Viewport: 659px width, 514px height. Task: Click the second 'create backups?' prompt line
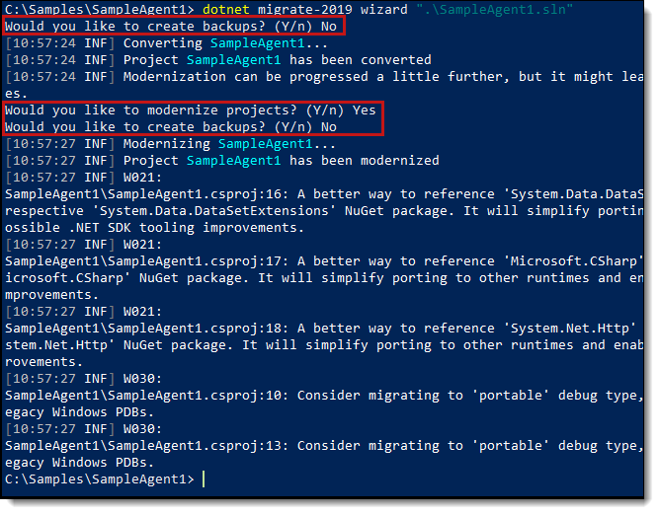[x=171, y=126]
